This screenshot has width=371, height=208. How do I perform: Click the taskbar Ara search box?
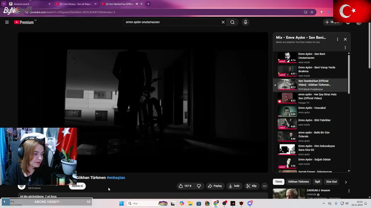coord(147,203)
